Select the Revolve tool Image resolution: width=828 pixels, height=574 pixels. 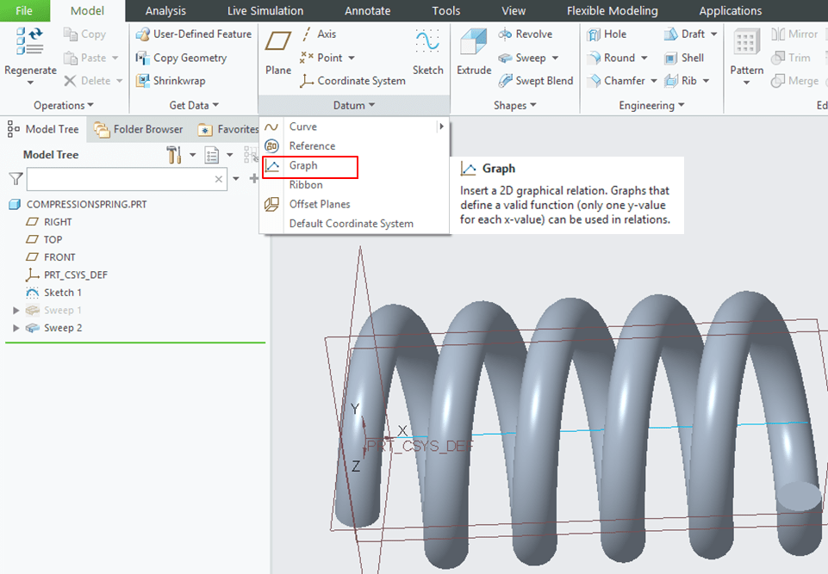(526, 34)
